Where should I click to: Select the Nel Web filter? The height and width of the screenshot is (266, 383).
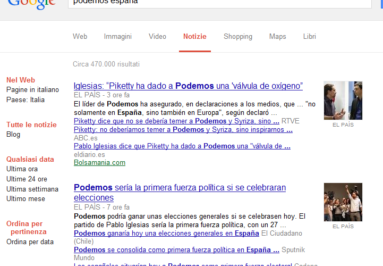click(21, 80)
